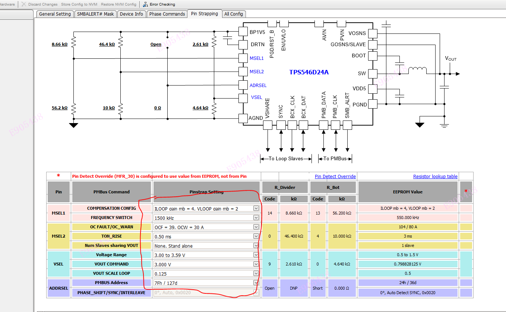Click the TPS546D24A chip name

point(309,72)
